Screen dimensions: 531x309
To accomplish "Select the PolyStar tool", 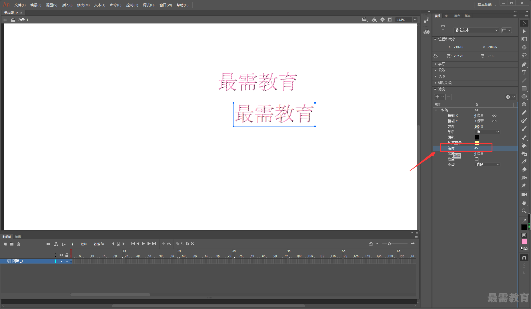I will 524,104.
